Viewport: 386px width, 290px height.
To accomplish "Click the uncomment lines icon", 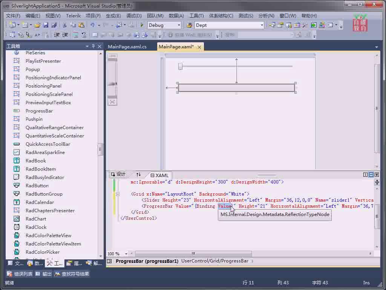I will (x=84, y=35).
